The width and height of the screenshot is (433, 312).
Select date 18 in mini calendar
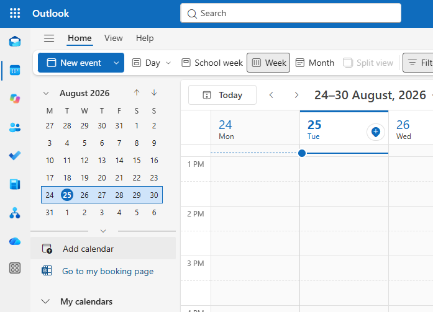click(67, 178)
